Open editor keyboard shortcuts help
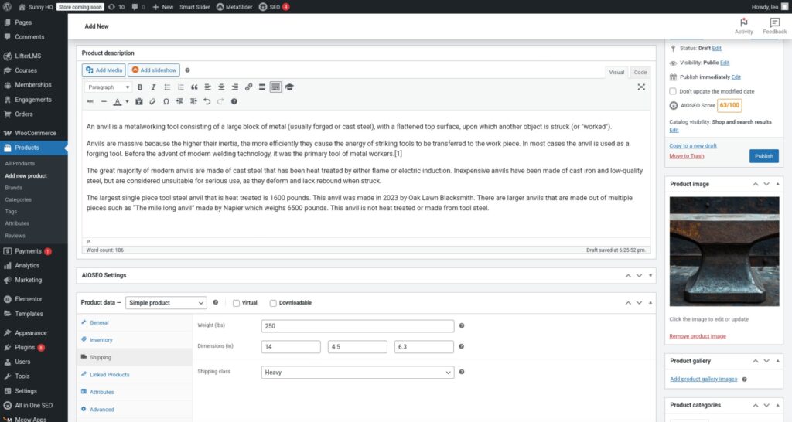The width and height of the screenshot is (792, 422). [x=234, y=101]
